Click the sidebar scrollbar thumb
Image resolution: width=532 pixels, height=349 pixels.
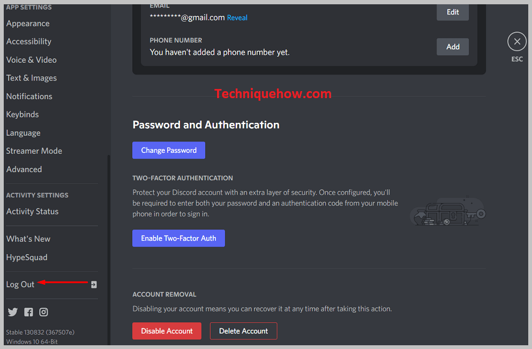(x=109, y=249)
